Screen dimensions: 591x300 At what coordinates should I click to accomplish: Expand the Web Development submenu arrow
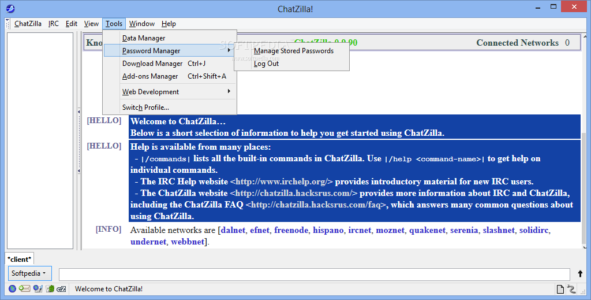[229, 91]
